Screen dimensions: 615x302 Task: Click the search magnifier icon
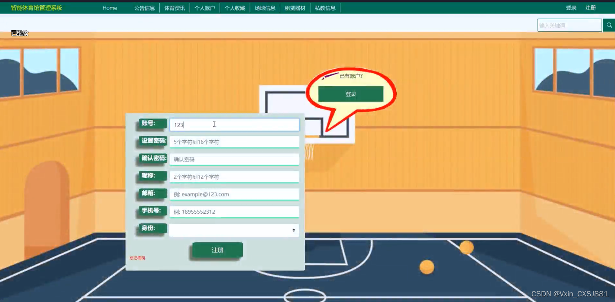[x=609, y=25]
